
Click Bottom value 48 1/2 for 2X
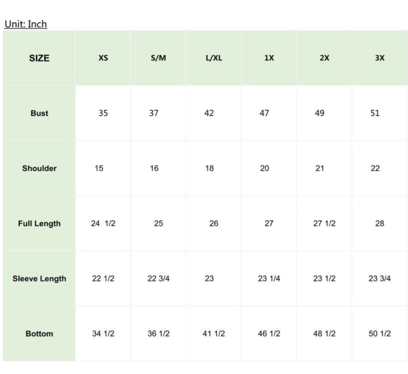tap(324, 334)
